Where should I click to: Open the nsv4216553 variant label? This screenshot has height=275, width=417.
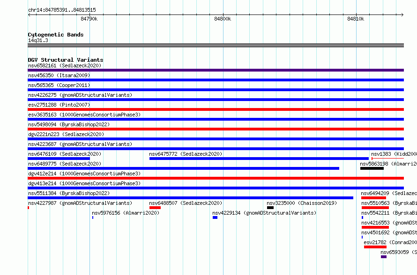[389, 223]
